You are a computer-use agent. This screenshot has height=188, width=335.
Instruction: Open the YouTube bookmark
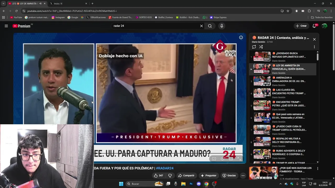16,17
